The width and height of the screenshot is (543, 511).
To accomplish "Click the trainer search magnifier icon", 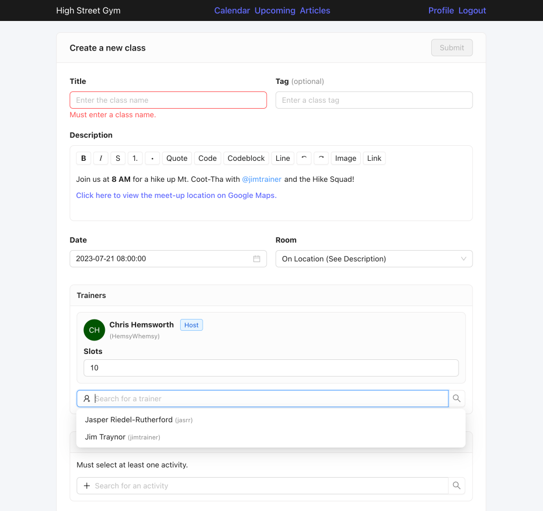I will tap(456, 399).
